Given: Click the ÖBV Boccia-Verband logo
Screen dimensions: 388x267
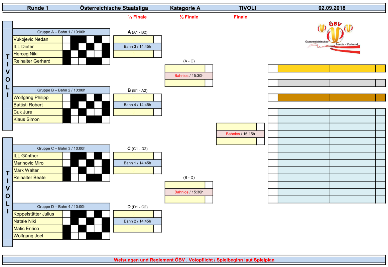Looking at the screenshot, I should click(334, 37).
